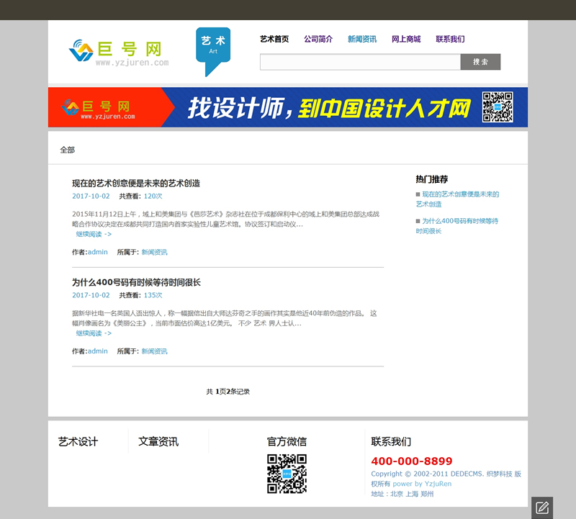Select 新闻资讯 in the top navigation

[x=362, y=39]
